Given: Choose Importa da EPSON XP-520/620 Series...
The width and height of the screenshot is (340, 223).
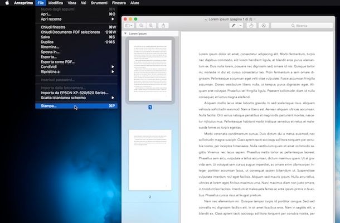Looking at the screenshot, I should click(x=76, y=93).
